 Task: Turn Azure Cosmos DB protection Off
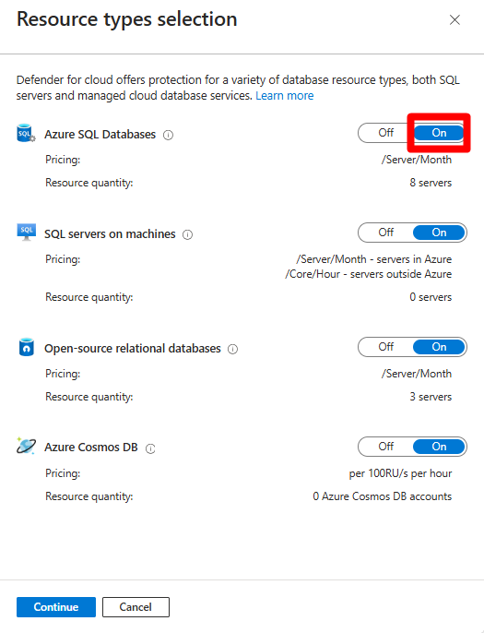coord(385,447)
